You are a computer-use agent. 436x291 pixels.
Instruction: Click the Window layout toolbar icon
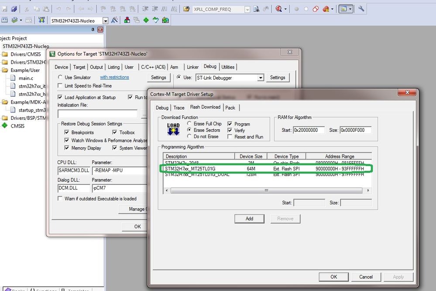coord(343,9)
